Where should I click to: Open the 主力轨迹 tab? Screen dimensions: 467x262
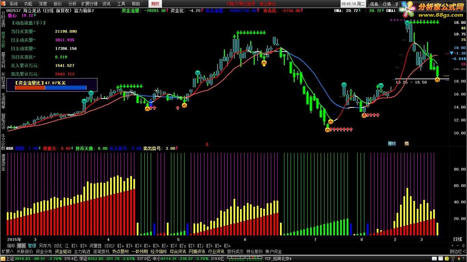coord(82,252)
